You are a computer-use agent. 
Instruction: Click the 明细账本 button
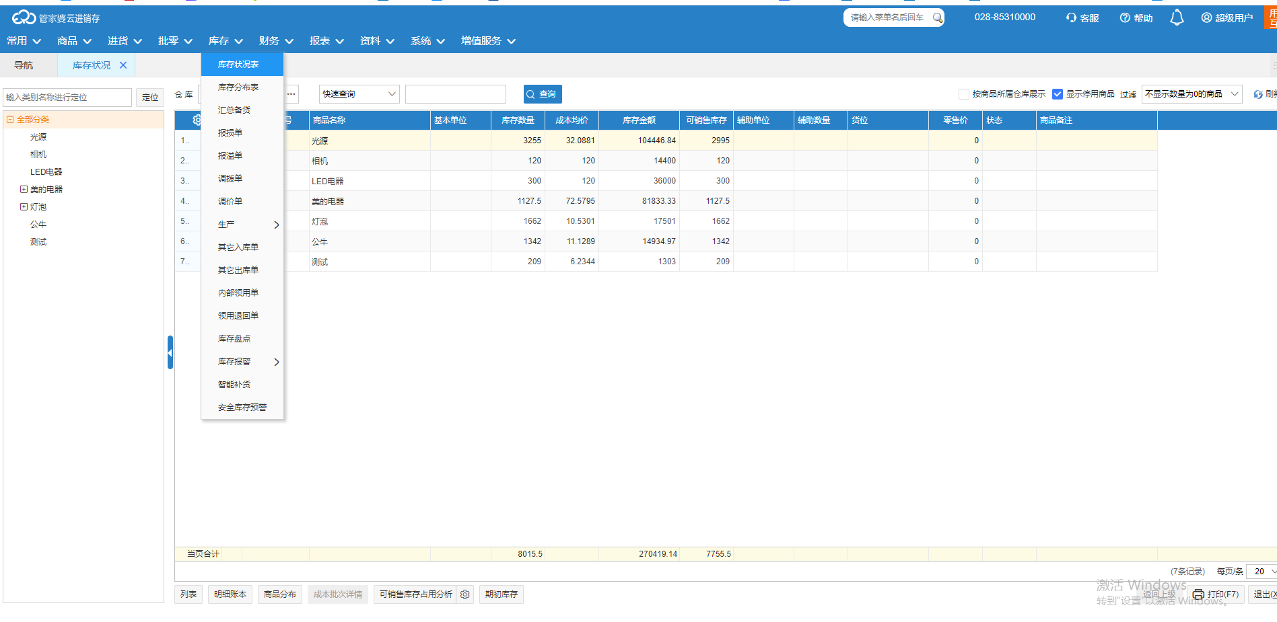pos(230,594)
